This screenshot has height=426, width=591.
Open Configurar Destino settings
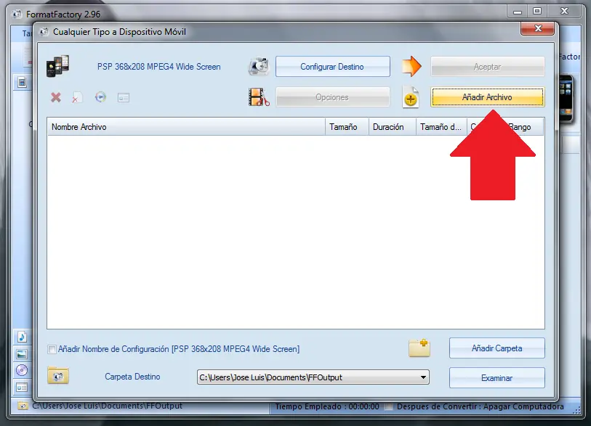[x=332, y=67]
